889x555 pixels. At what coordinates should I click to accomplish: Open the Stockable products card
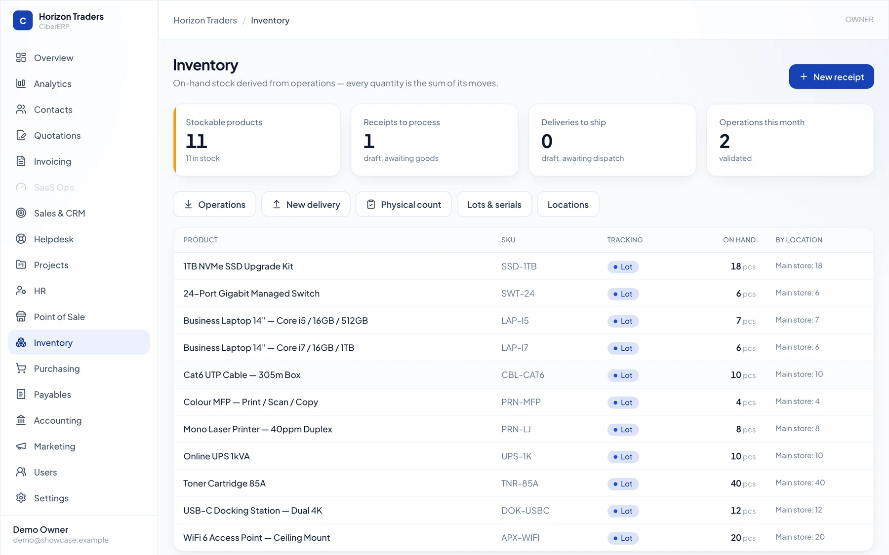(x=257, y=140)
